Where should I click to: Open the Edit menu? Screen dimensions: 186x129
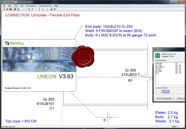tap(10, 6)
